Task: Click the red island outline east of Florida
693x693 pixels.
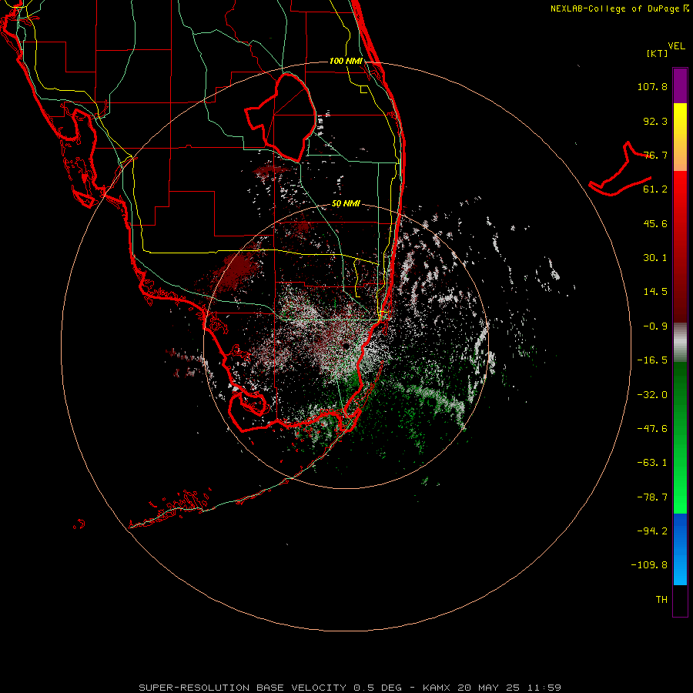Action: tap(621, 170)
